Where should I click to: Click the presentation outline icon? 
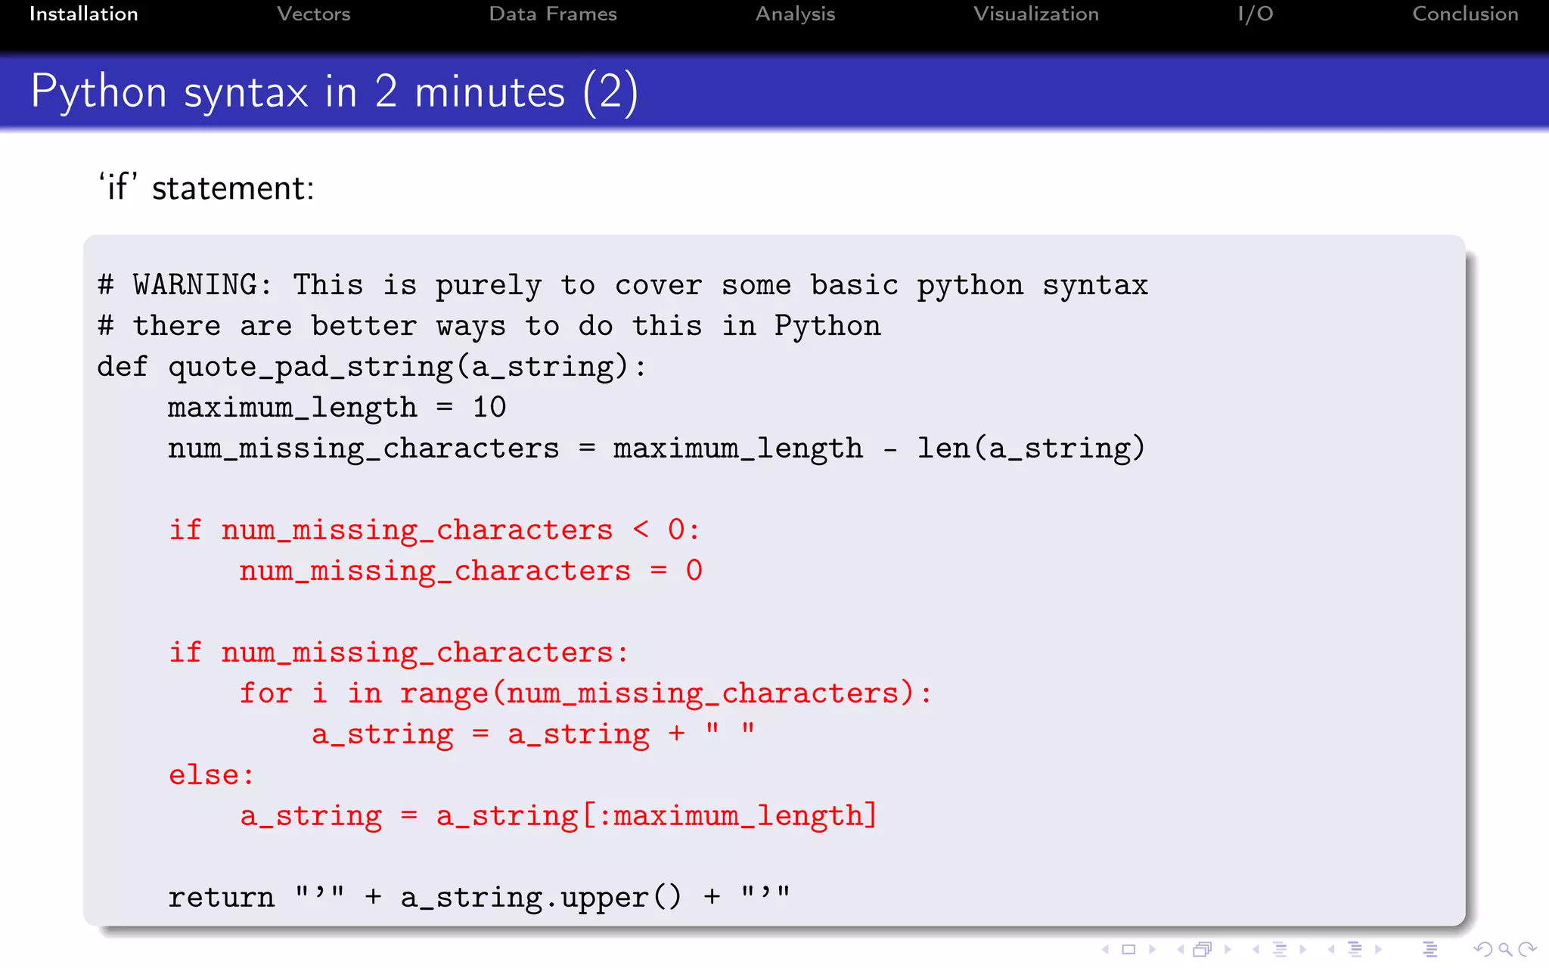[1429, 949]
